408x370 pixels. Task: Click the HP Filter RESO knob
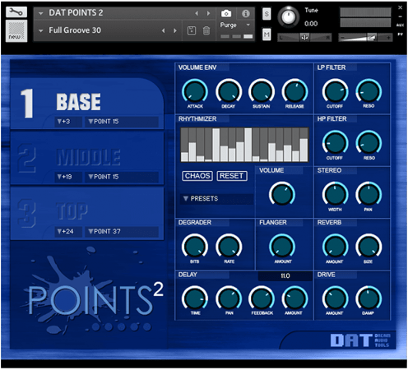[369, 143]
